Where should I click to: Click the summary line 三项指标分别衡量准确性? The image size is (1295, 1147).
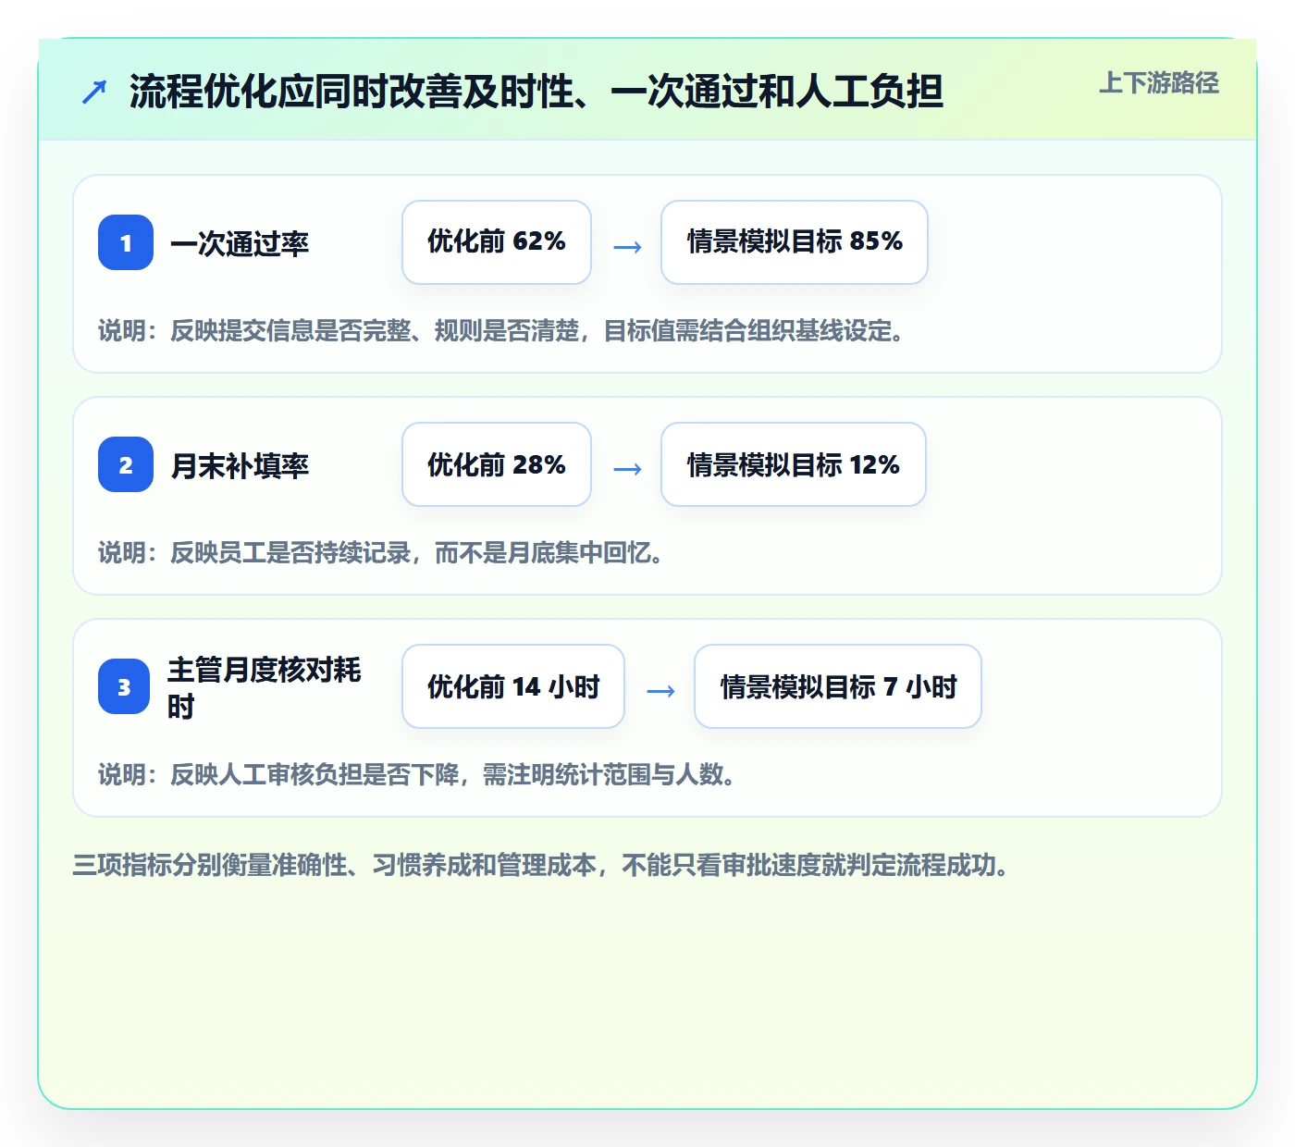(541, 865)
